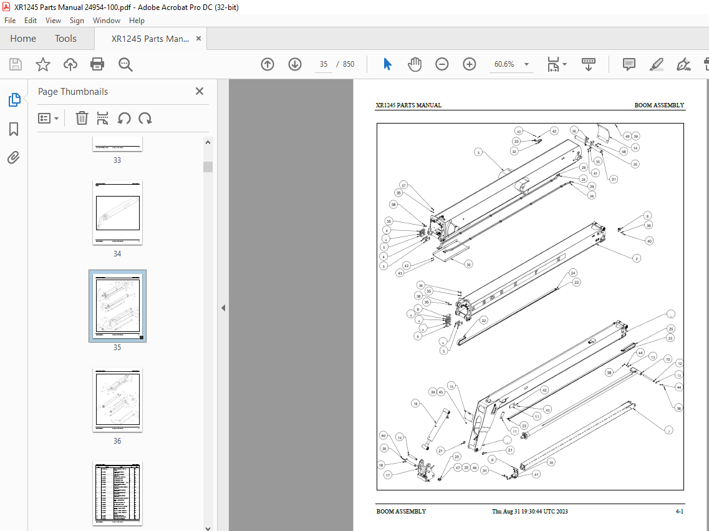Open the View menu
This screenshot has width=709, height=531.
click(x=53, y=20)
